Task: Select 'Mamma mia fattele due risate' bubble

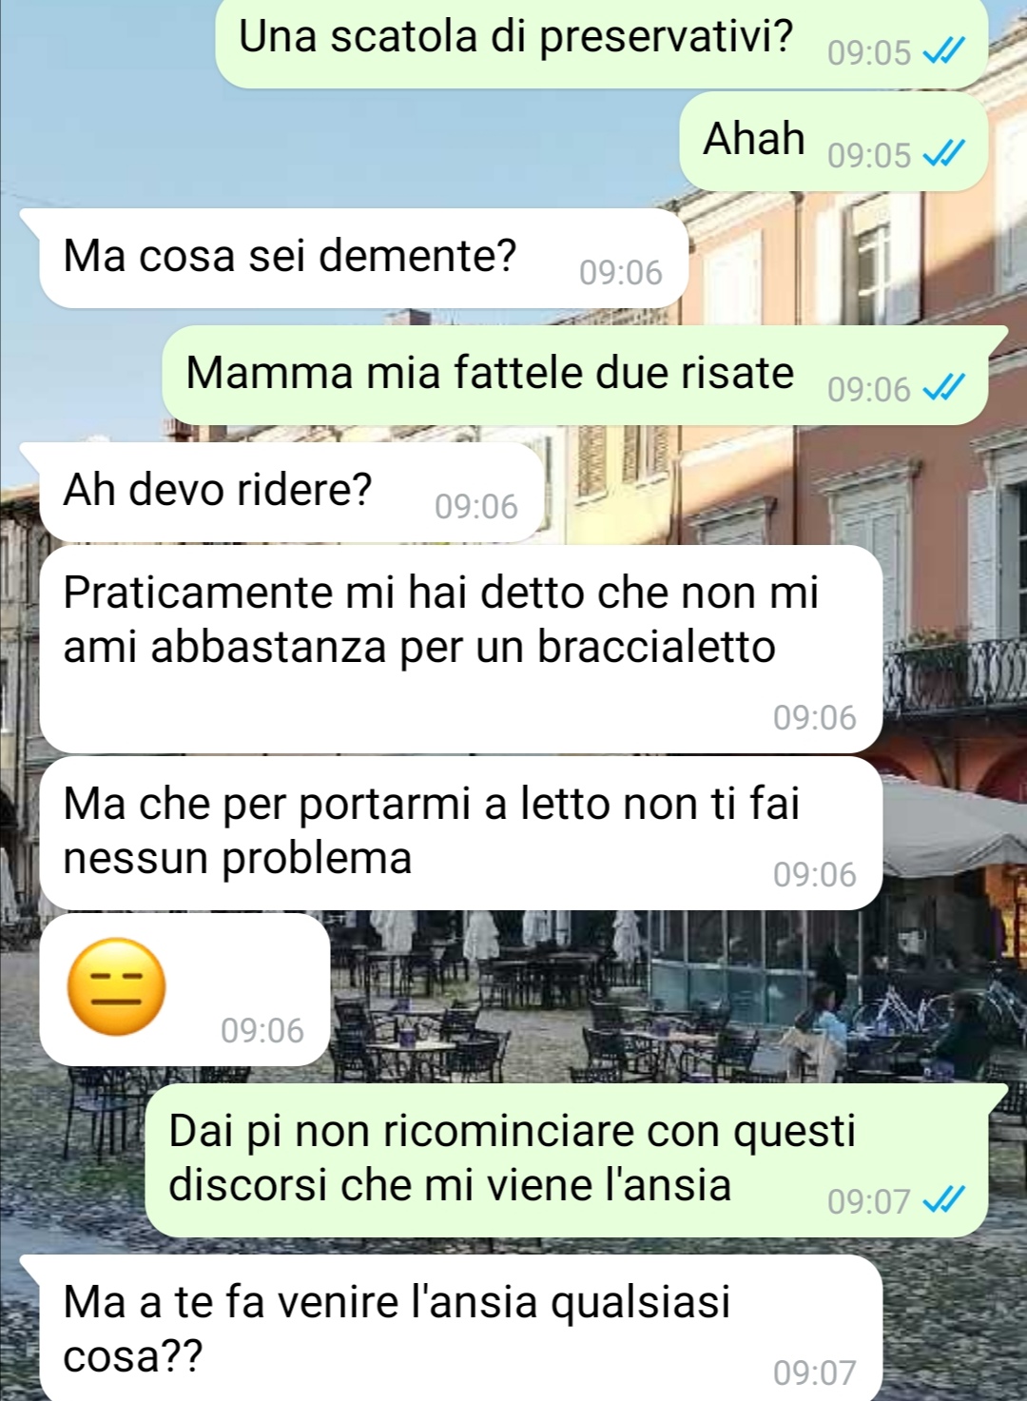Action: click(x=575, y=375)
